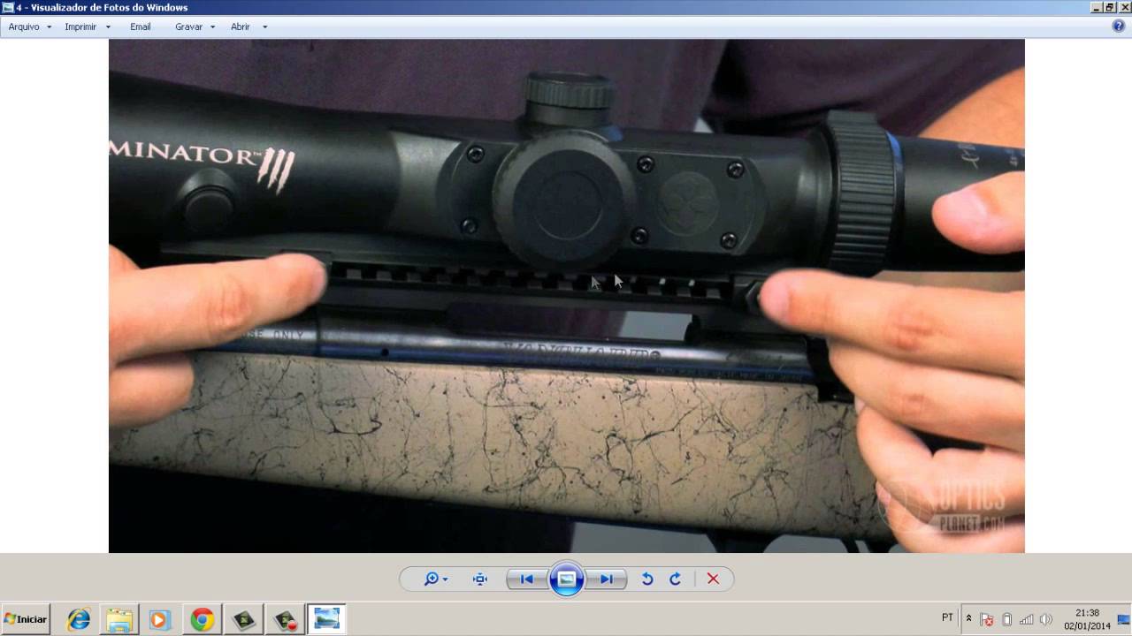Rotate the photo counterclockwise
This screenshot has height=636, width=1132.
coord(647,579)
